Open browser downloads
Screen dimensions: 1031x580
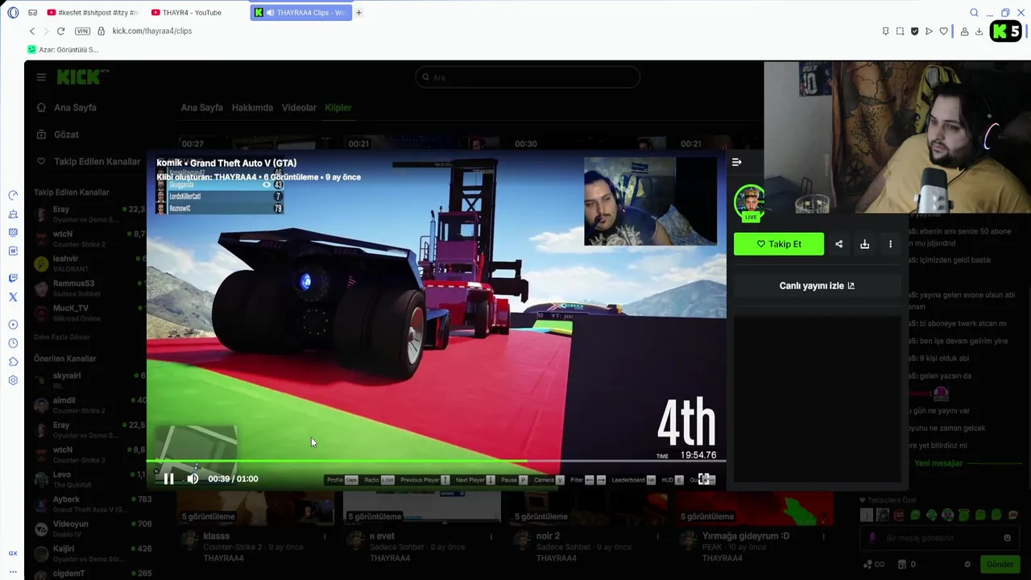pyautogui.click(x=979, y=31)
